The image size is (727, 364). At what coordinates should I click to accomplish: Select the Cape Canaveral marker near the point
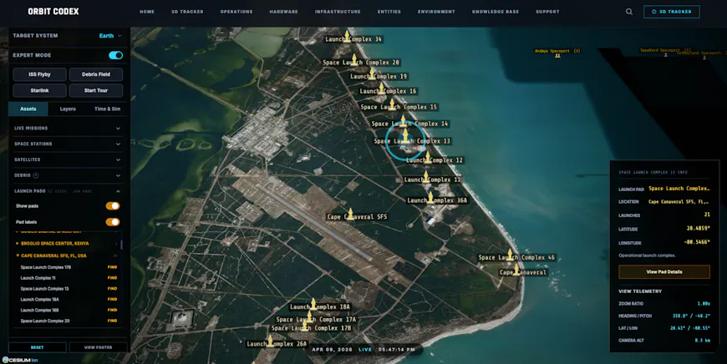(516, 269)
